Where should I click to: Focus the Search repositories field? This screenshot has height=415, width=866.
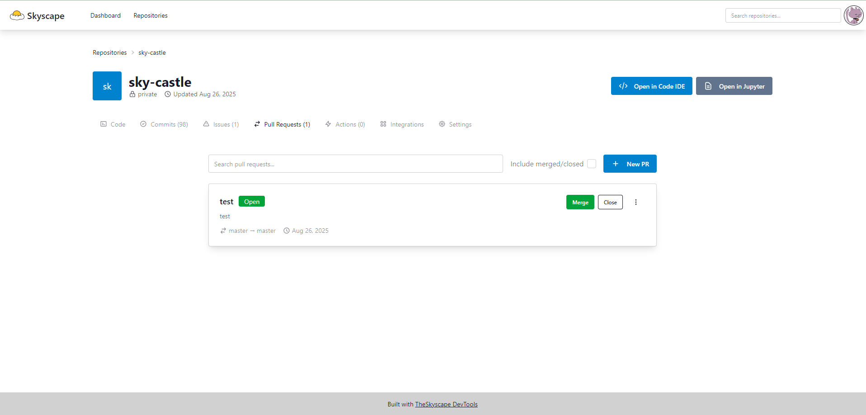pos(783,15)
